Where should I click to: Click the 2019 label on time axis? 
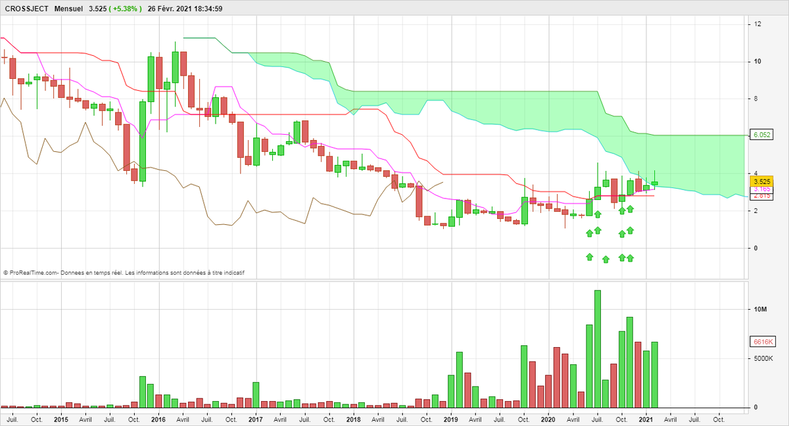coord(451,419)
